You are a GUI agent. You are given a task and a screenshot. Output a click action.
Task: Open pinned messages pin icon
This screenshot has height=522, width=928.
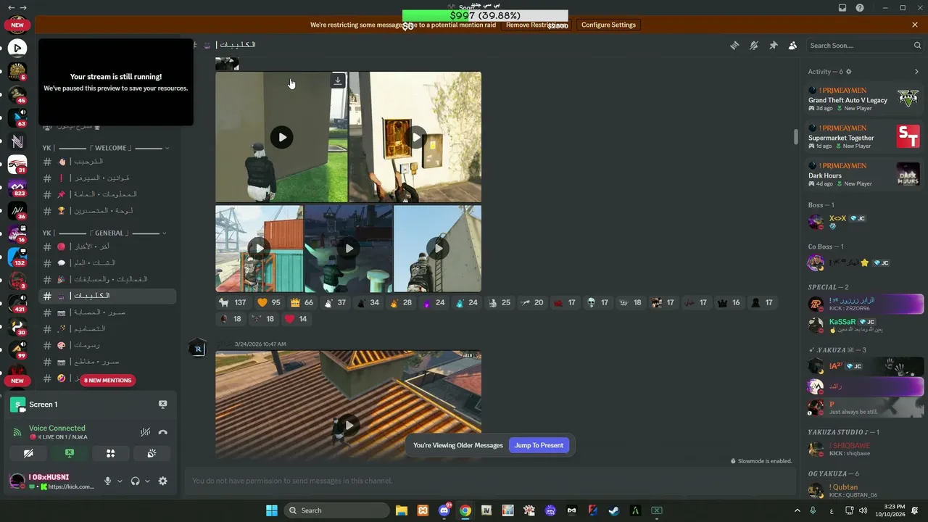tap(774, 45)
